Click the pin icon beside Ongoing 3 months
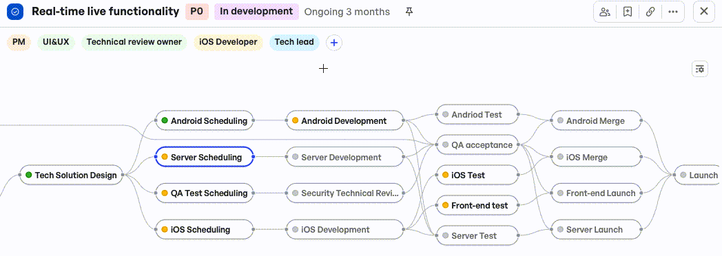The width and height of the screenshot is (722, 256). 409,12
